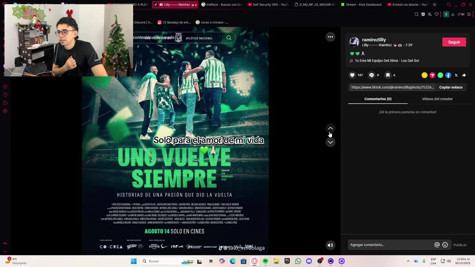Save post with bookmark icon
This screenshot has width=475, height=267.
388,75
